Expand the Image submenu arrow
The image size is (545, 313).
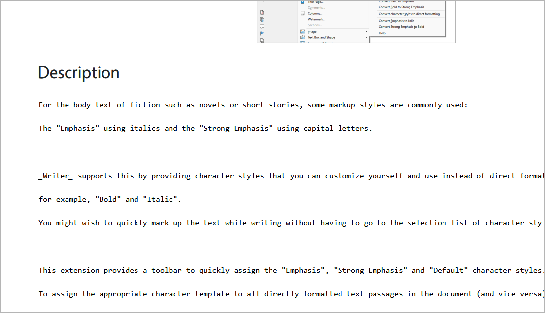[366, 31]
